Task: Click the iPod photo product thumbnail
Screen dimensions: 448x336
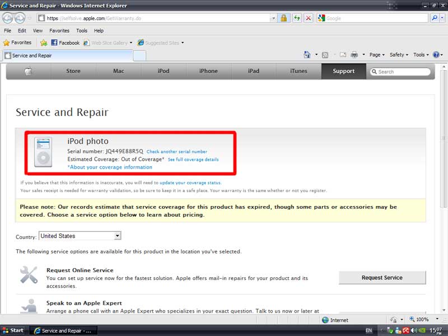Action: [x=43, y=152]
